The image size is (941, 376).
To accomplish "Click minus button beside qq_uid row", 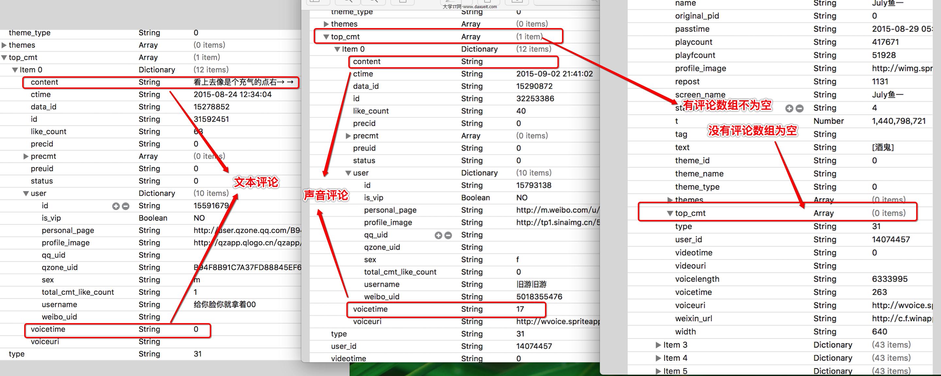I will tap(448, 235).
